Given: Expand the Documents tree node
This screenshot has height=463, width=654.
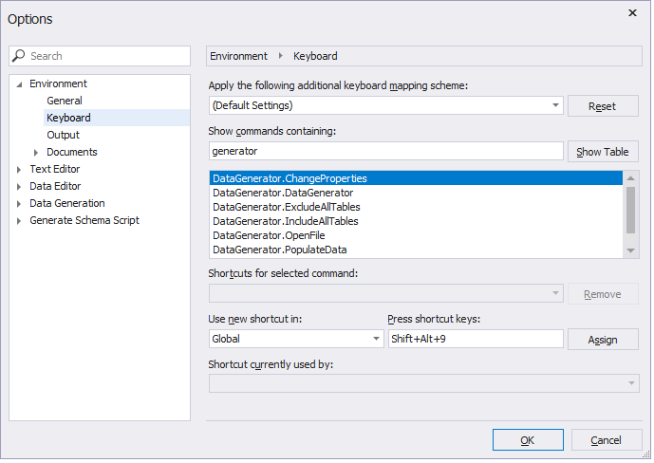Looking at the screenshot, I should click(x=36, y=152).
